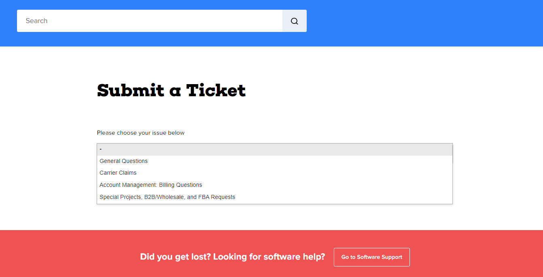The image size is (543, 277).
Task: Click the words 'Billing Questions' in the list
Action: point(180,185)
